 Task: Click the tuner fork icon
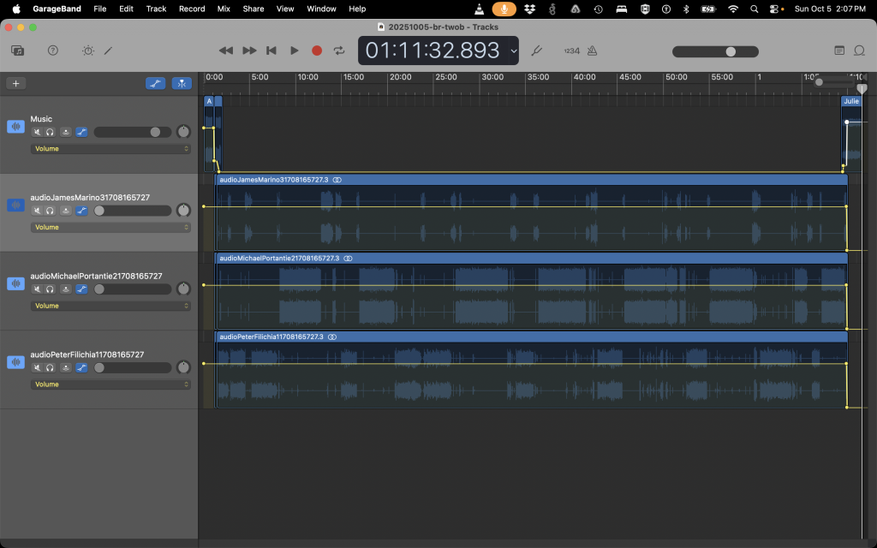click(537, 51)
